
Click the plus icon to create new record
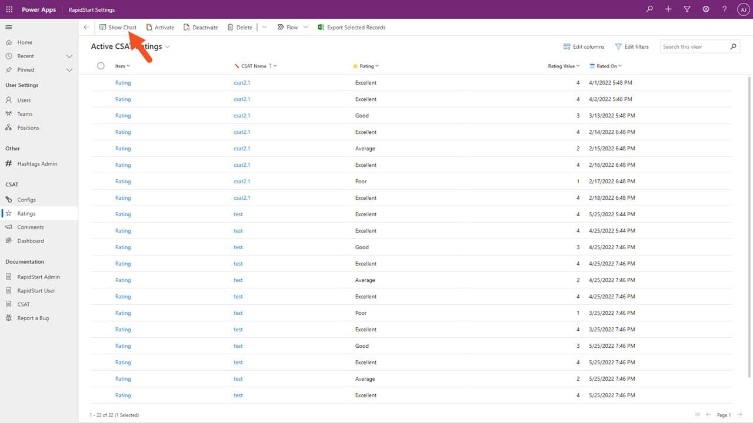click(x=668, y=9)
